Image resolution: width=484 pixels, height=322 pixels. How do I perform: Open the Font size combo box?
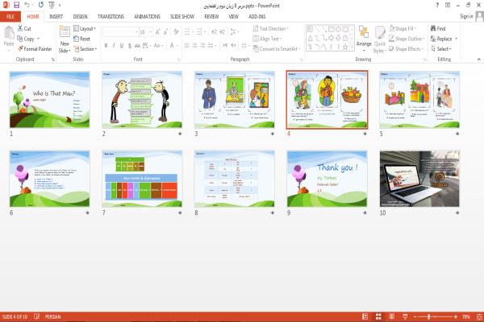[x=146, y=31]
